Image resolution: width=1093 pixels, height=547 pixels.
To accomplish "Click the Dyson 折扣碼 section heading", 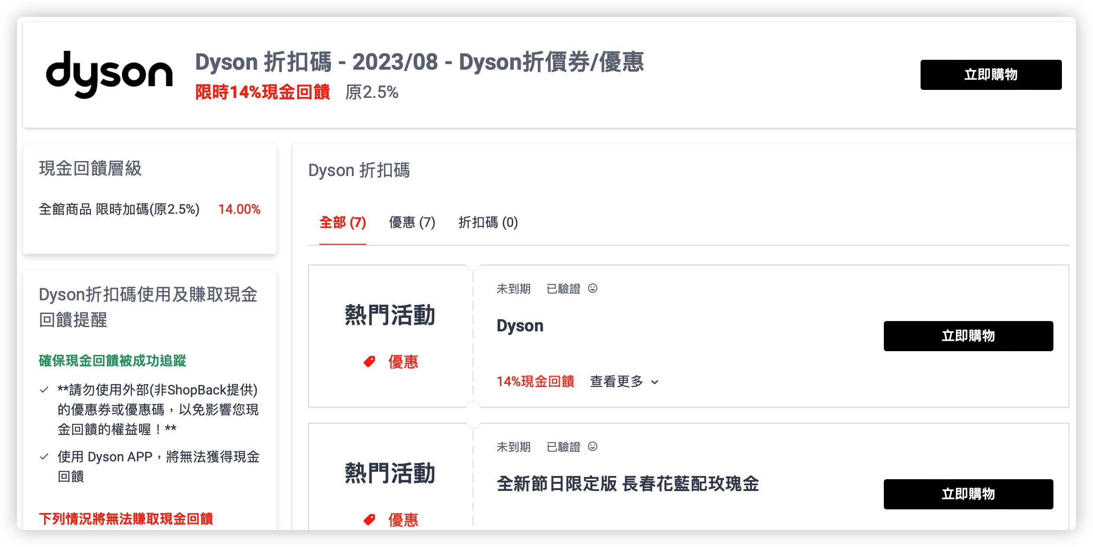I will [359, 170].
